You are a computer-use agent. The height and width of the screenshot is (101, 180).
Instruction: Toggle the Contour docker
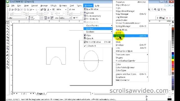click(130, 36)
